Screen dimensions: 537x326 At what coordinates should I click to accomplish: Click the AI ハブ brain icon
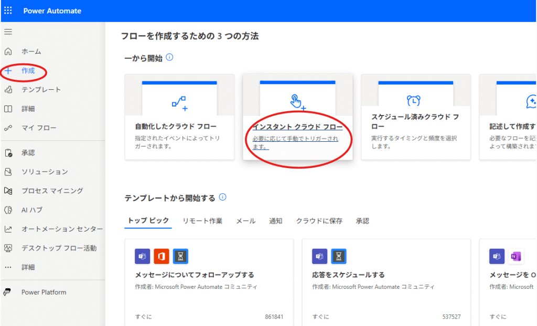coord(8,210)
